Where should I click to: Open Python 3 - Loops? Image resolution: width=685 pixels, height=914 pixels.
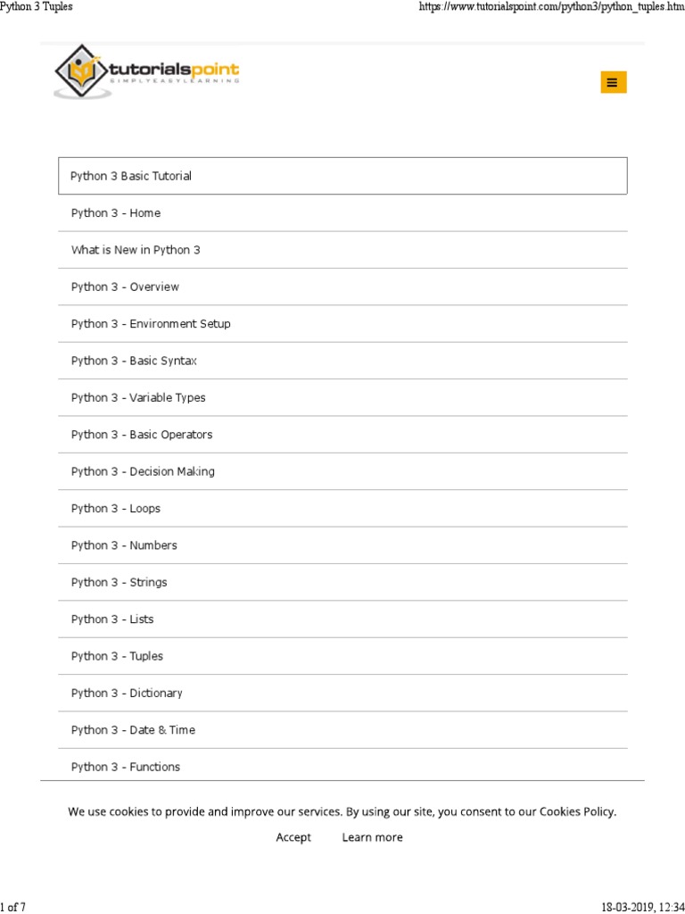coord(116,509)
